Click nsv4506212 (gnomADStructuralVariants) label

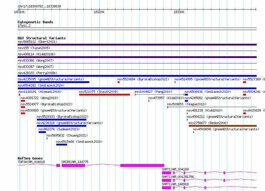[x=220, y=117]
